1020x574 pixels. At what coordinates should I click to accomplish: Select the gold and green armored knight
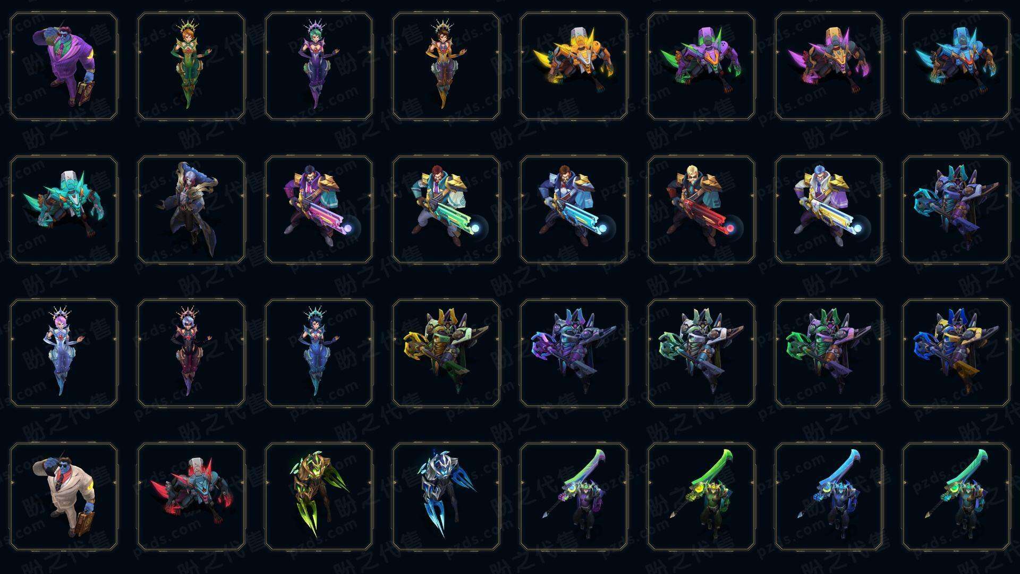(x=446, y=353)
